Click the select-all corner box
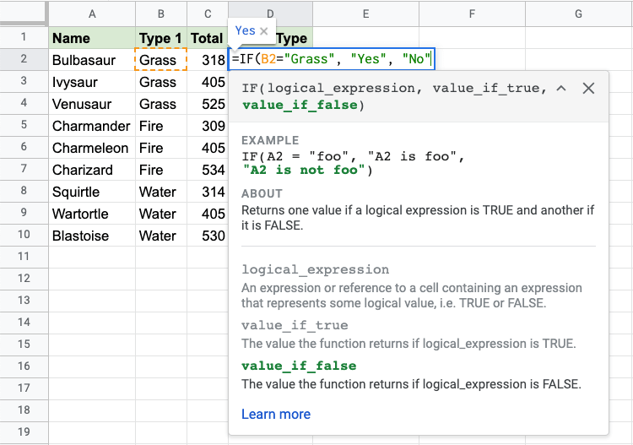 24,14
